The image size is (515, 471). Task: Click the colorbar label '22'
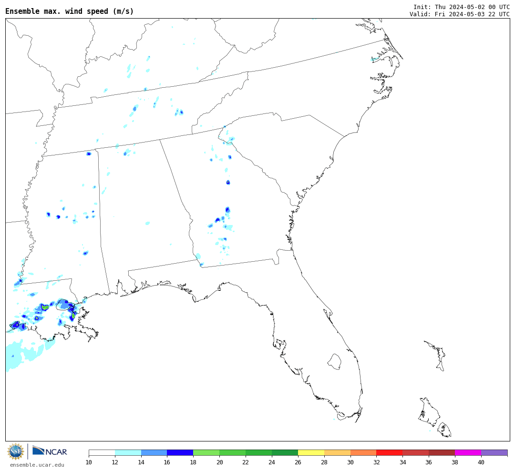point(246,462)
